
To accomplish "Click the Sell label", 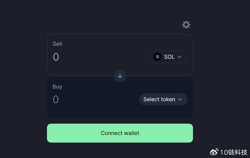I will 57,44.
